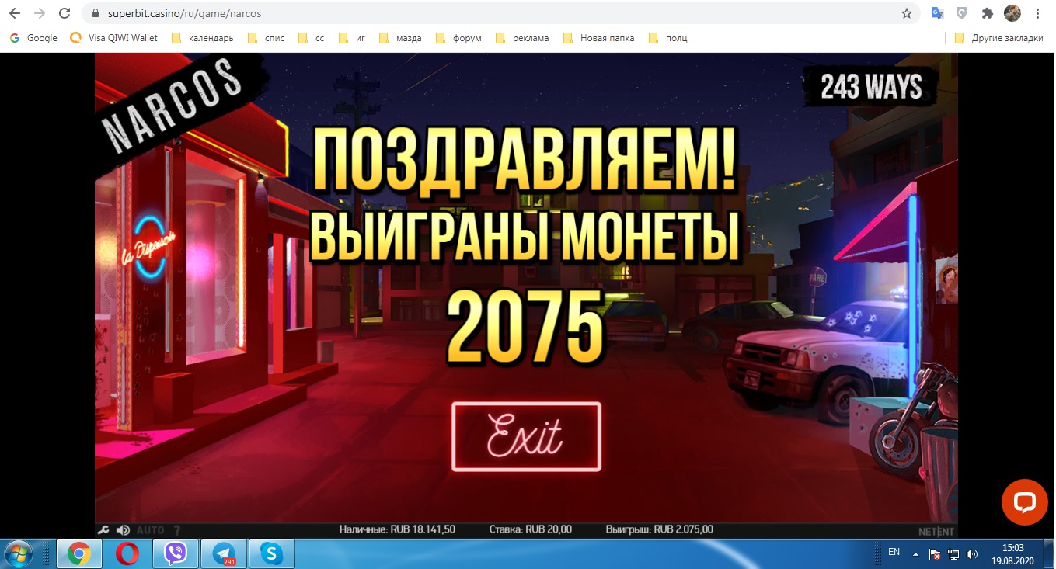Open the live chat support bubble
This screenshot has height=569, width=1056.
pos(1025,502)
